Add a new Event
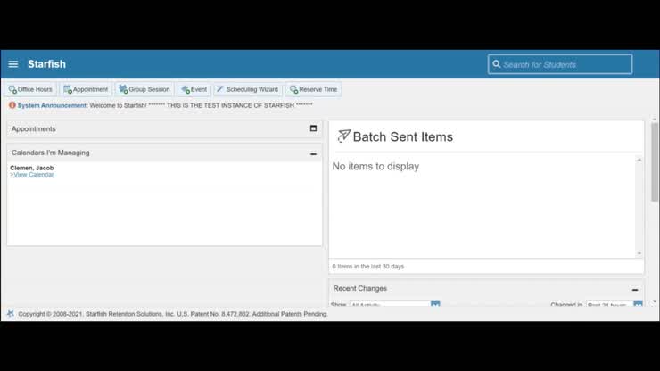The height and width of the screenshot is (371, 660). coord(194,89)
